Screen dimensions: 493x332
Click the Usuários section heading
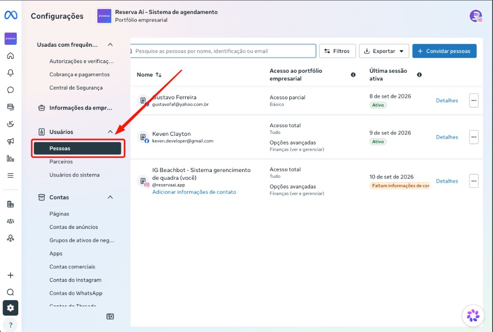coord(61,132)
